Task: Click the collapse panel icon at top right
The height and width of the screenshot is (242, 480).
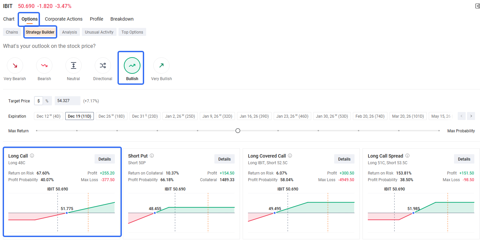Action: 477,6
